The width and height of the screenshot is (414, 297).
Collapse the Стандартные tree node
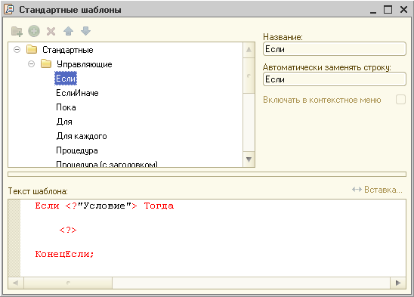point(17,49)
